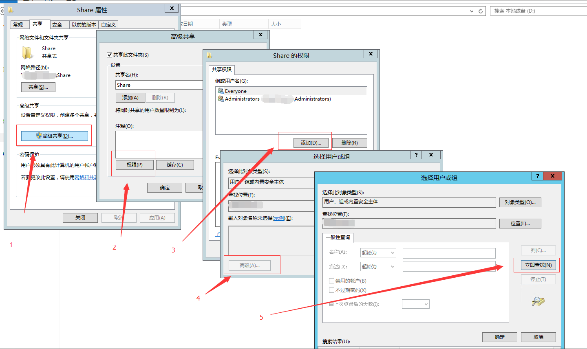587x349 pixels.
Task: Click the folder icon in Share 的权限 title bar
Action: (210, 55)
